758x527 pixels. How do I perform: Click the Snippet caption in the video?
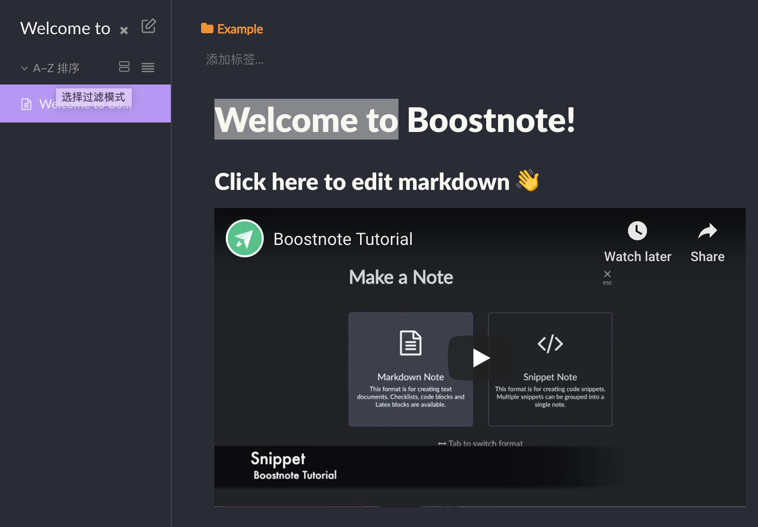pos(278,459)
